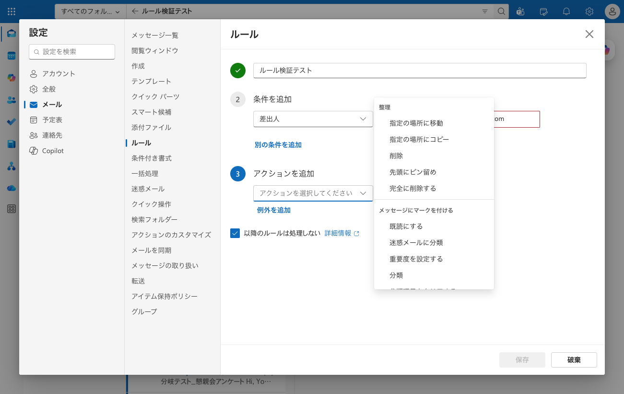Open Copilot settings category

(72, 151)
